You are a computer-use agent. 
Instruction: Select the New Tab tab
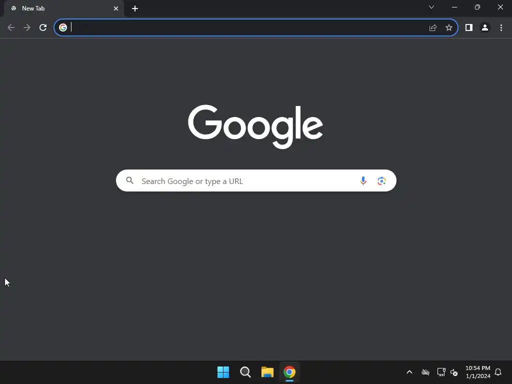point(63,8)
